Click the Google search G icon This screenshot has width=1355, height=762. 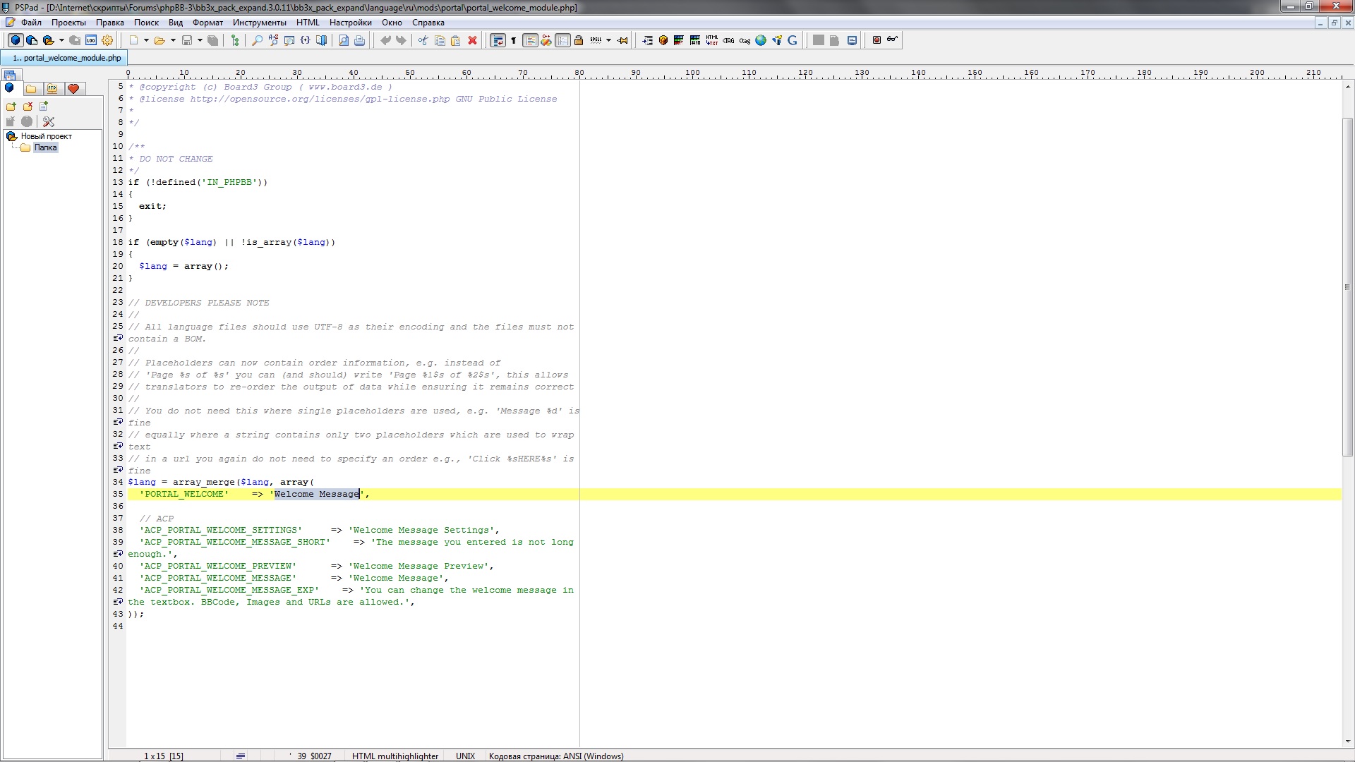point(792,40)
